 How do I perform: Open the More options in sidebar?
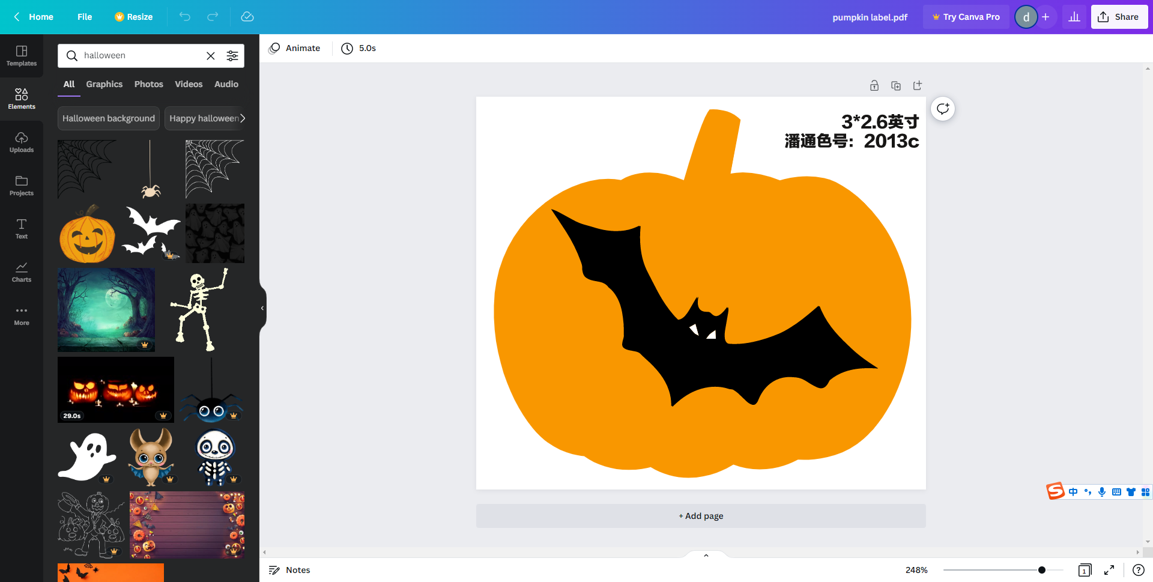pos(22,315)
